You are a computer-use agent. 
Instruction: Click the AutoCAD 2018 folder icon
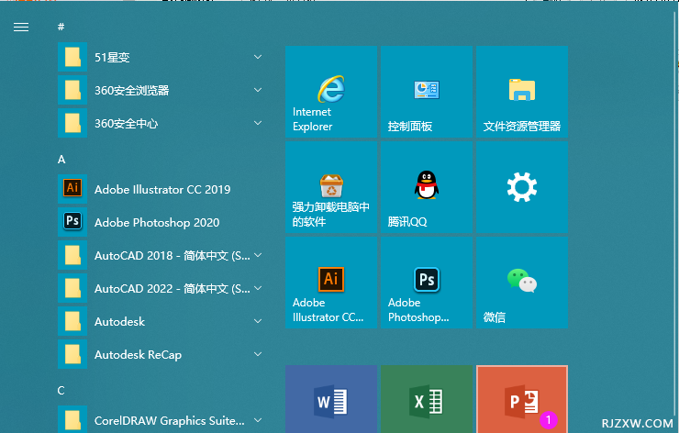[x=72, y=255]
